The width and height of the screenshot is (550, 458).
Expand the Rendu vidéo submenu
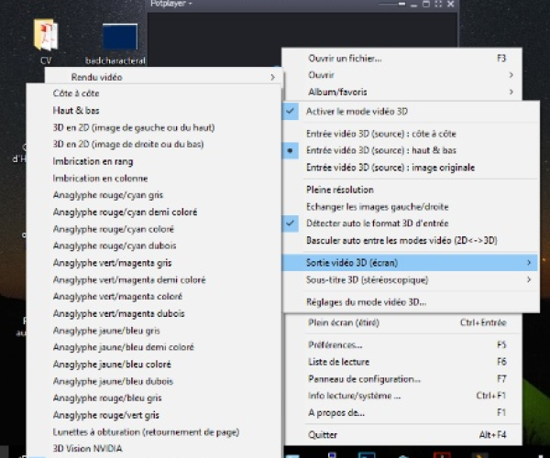163,77
